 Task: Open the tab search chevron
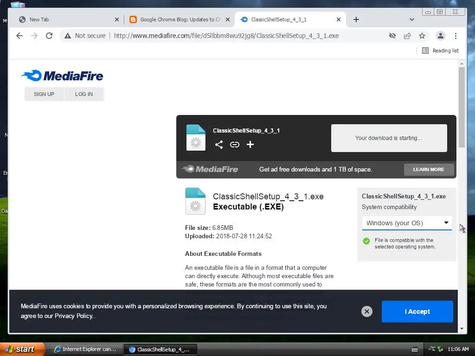pos(412,19)
